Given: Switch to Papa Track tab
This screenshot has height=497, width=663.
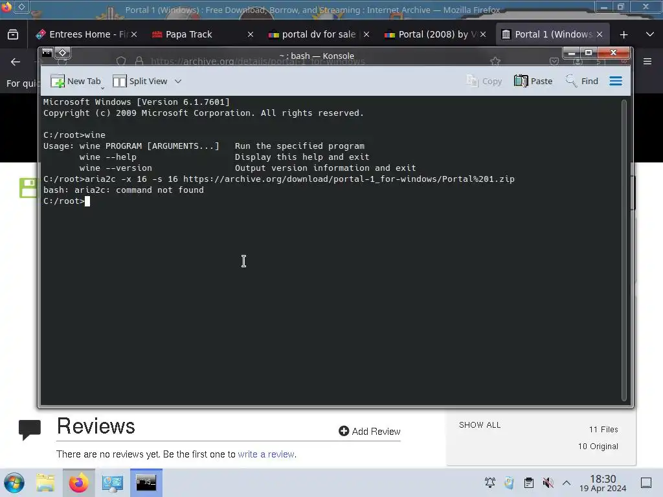Looking at the screenshot, I should (x=203, y=35).
